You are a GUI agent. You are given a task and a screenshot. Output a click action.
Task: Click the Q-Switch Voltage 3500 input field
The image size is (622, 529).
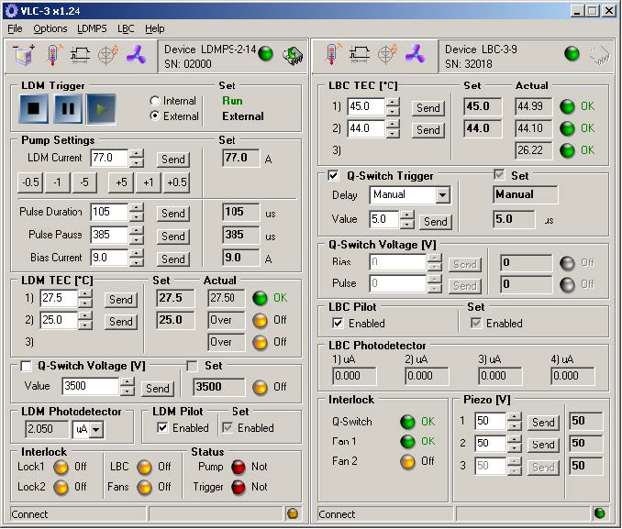tap(90, 386)
